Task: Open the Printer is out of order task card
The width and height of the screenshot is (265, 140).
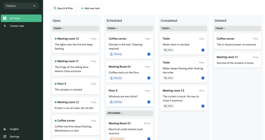Action: pyautogui.click(x=76, y=105)
